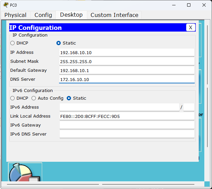Select the IPv4 DHCP radio button

[12, 43]
